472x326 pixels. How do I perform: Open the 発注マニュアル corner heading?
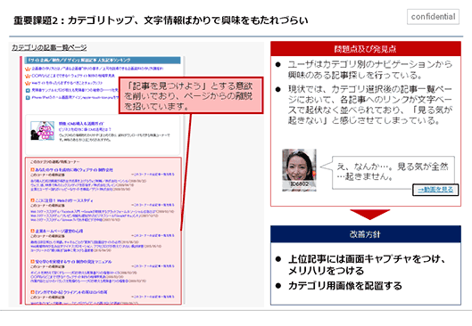click(x=73, y=262)
